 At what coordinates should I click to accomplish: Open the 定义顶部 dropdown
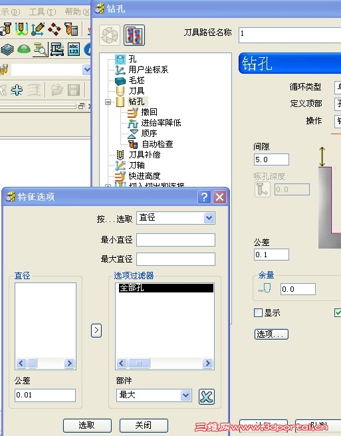point(338,104)
